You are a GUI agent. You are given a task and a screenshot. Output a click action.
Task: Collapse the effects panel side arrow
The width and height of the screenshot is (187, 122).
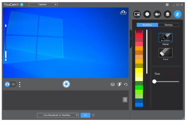click(x=131, y=39)
